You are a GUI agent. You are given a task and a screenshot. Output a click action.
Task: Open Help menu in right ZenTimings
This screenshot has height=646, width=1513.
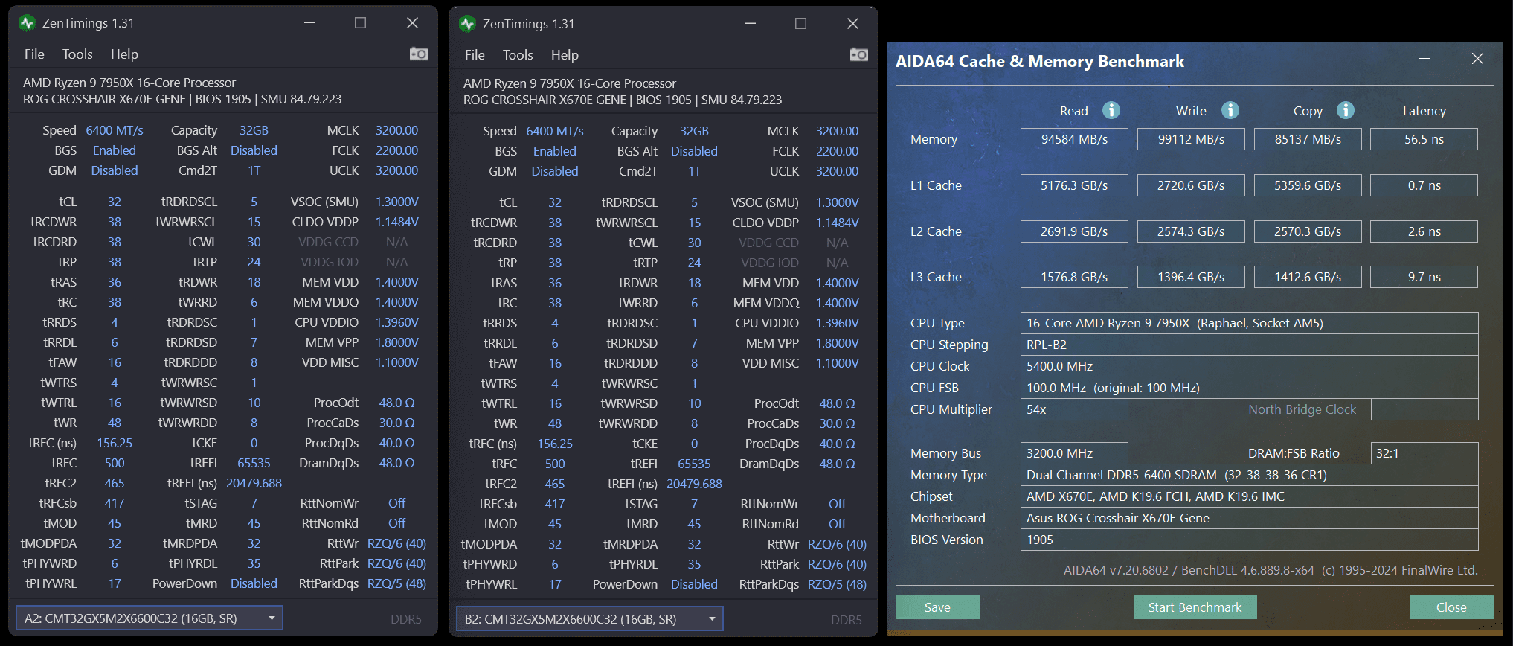(565, 55)
